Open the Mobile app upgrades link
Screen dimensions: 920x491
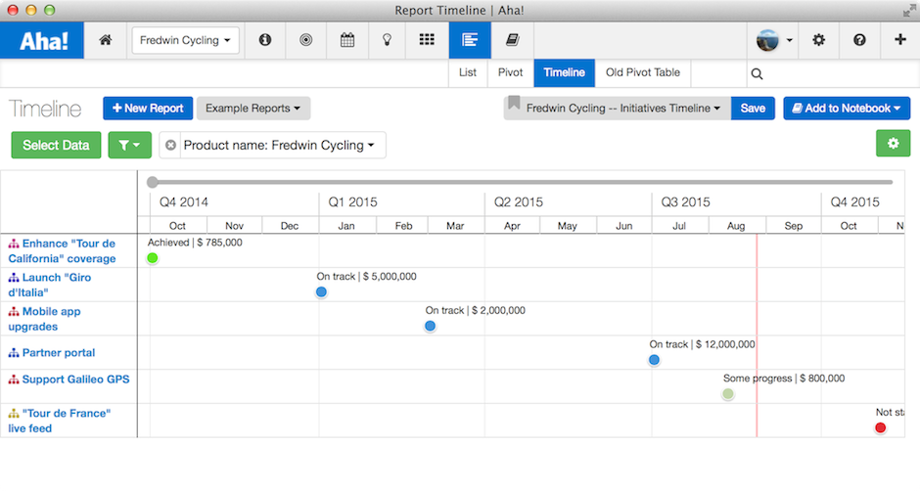(45, 319)
